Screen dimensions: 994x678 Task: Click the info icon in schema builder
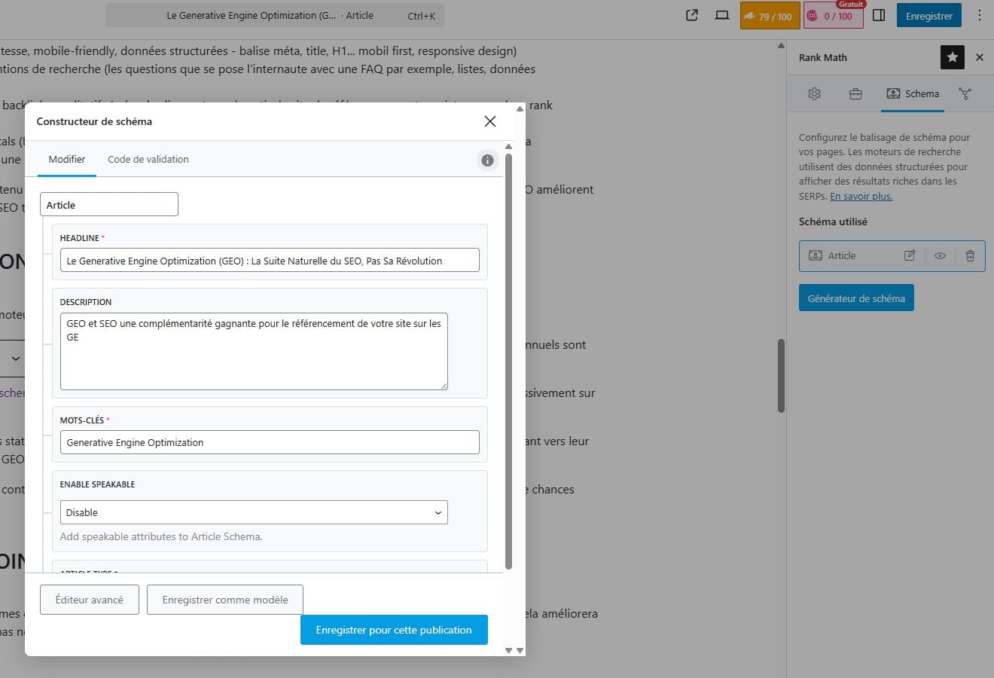[487, 160]
